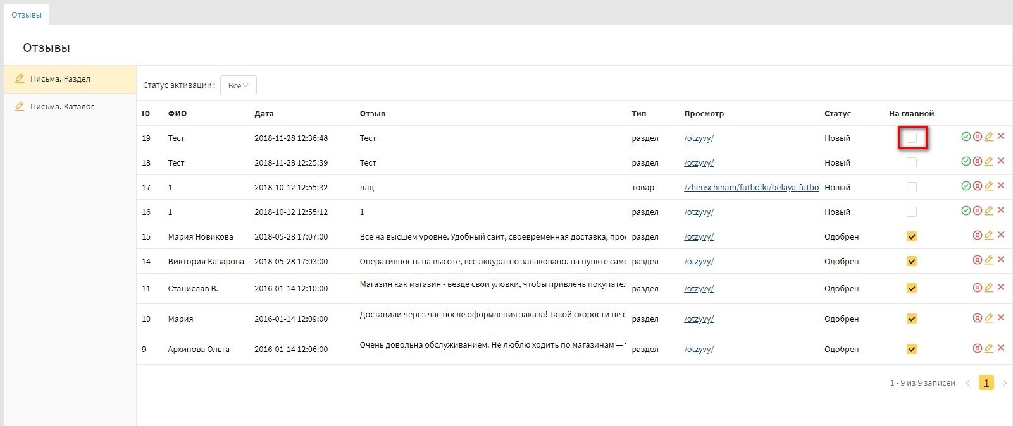Select page 1 in pagination
The height and width of the screenshot is (426, 1013).
(986, 383)
